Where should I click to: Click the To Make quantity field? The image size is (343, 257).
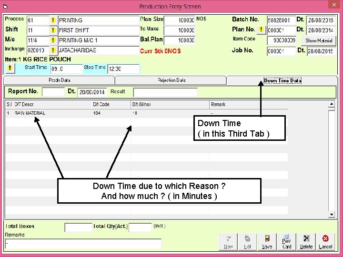180,30
